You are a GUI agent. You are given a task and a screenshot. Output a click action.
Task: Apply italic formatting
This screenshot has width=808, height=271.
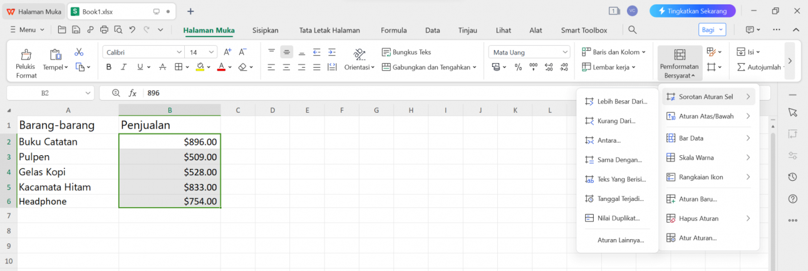tap(125, 67)
